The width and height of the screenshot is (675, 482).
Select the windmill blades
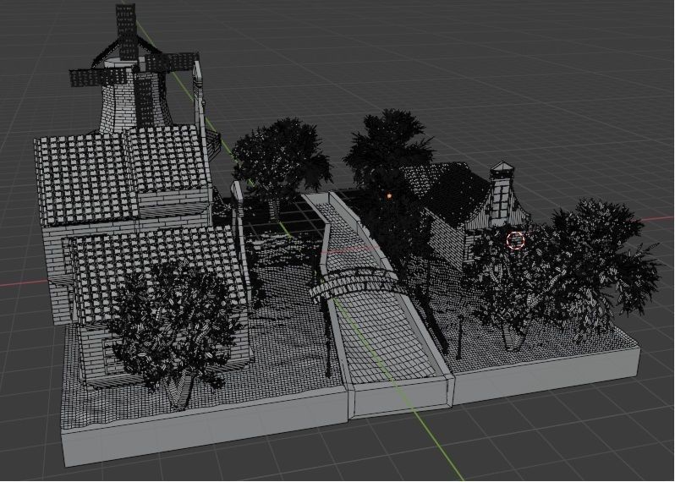pyautogui.click(x=134, y=63)
